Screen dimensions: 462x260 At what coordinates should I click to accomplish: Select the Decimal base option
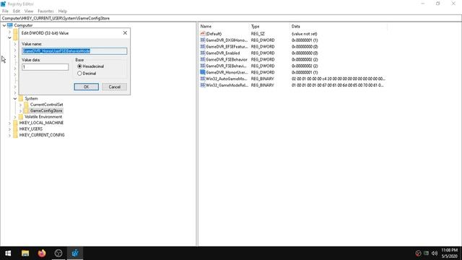(x=79, y=74)
